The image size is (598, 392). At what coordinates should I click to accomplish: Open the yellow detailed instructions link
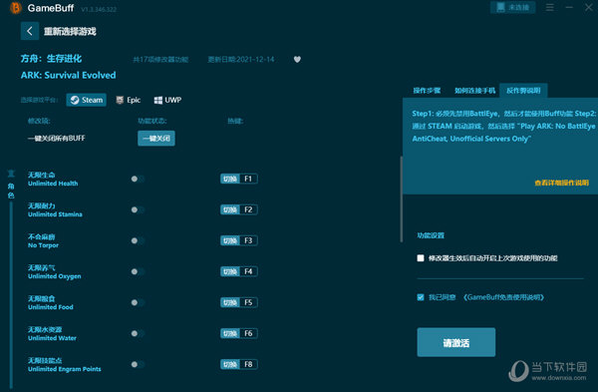(561, 183)
